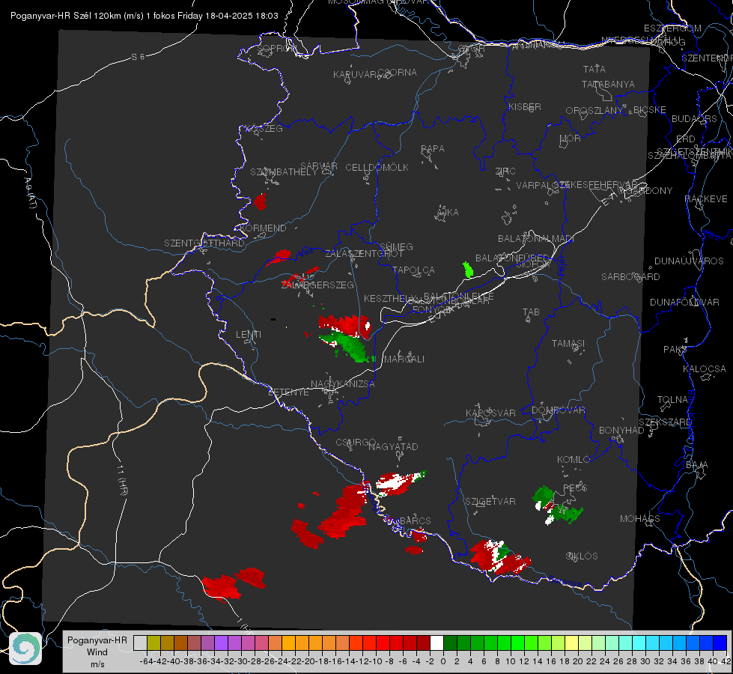Select the ZIRC label
This screenshot has width=733, height=674.
pyautogui.click(x=505, y=171)
